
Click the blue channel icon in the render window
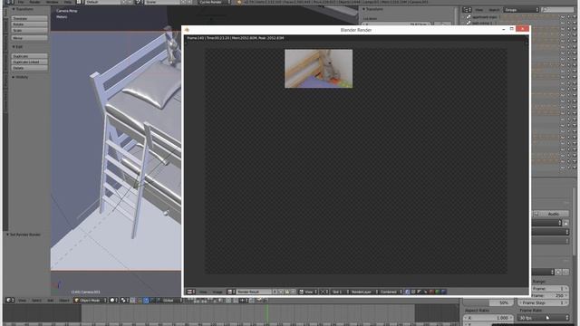tap(443, 292)
